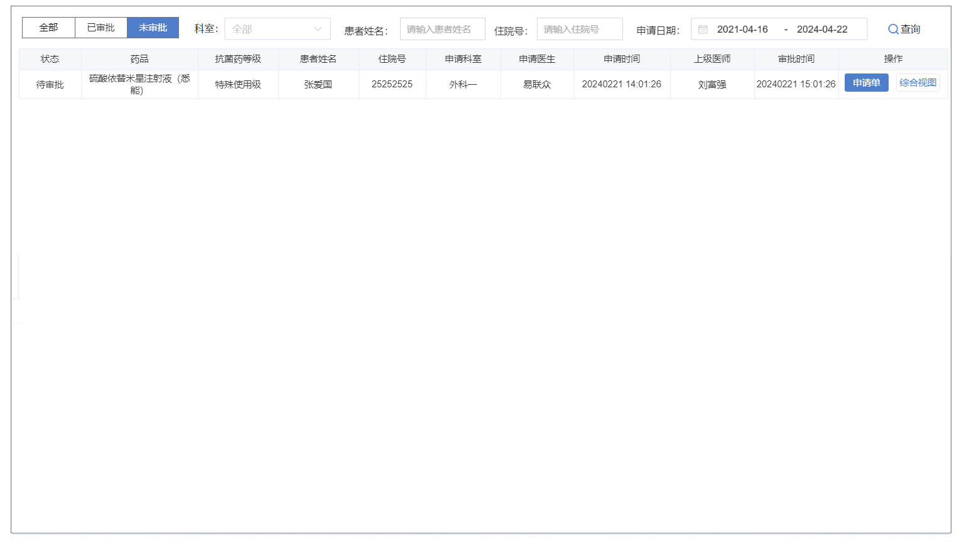Click the 患者姓名 column header

tap(318, 59)
